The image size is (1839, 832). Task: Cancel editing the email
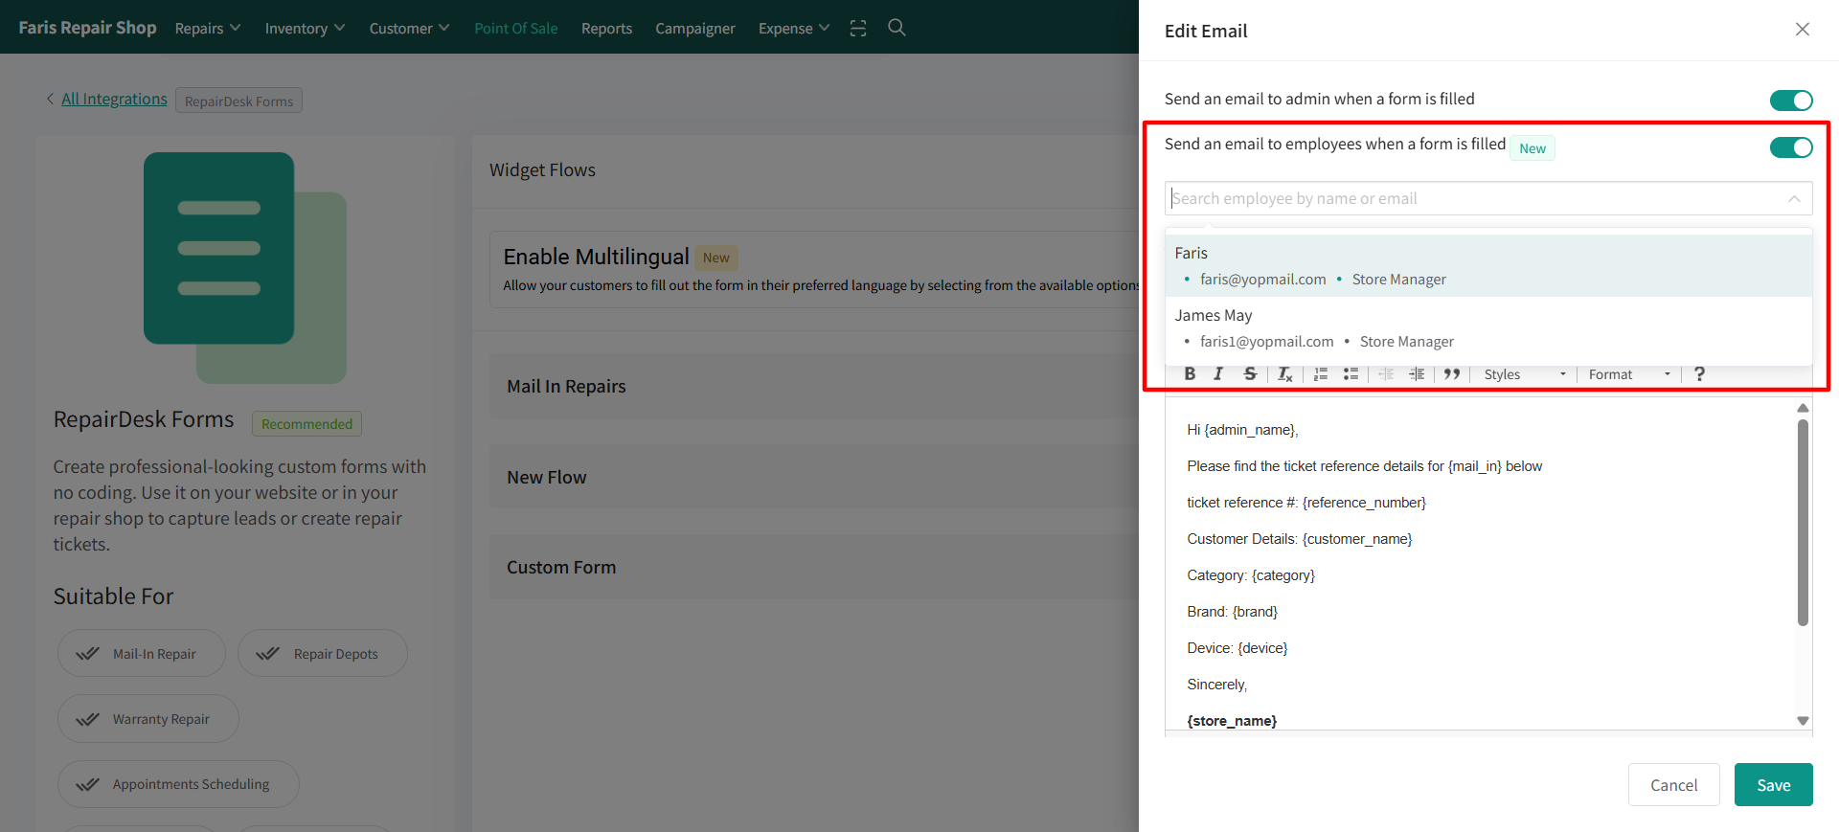(x=1673, y=785)
